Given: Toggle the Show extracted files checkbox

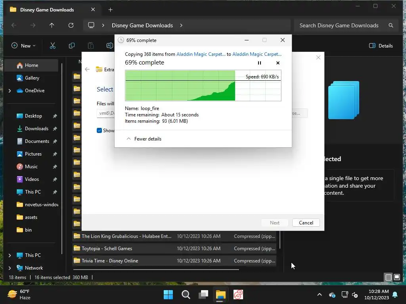Looking at the screenshot, I should coord(99,131).
